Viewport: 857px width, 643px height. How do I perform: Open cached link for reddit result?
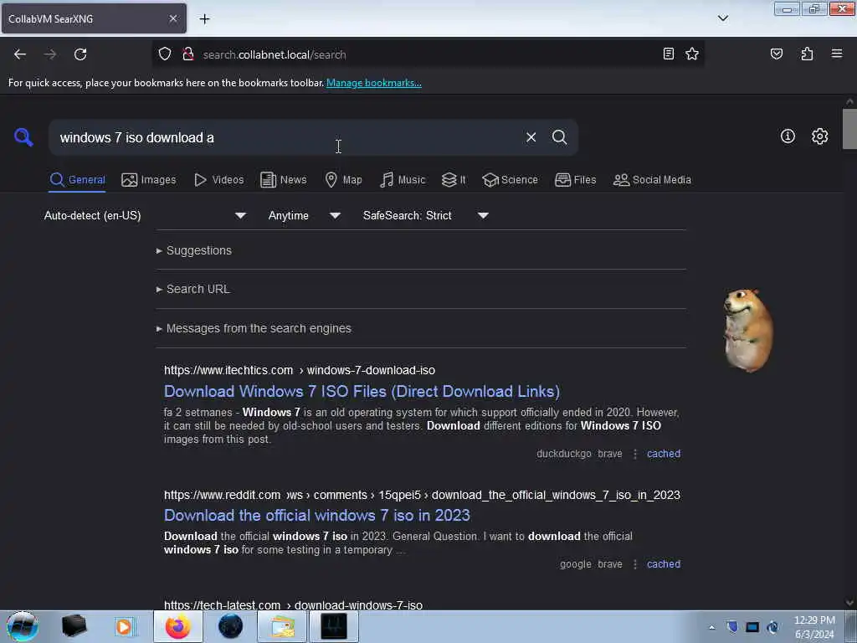664,564
